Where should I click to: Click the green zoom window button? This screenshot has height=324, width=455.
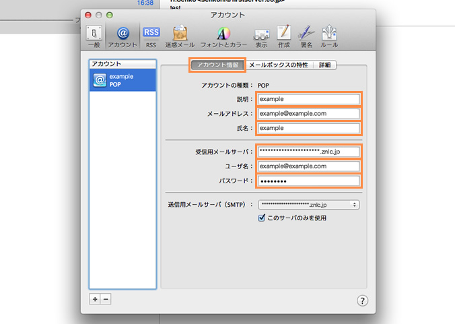point(110,15)
